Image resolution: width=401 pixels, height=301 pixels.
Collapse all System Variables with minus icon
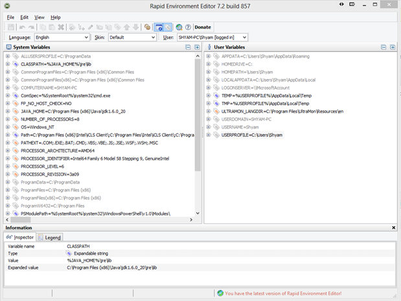coord(189,47)
